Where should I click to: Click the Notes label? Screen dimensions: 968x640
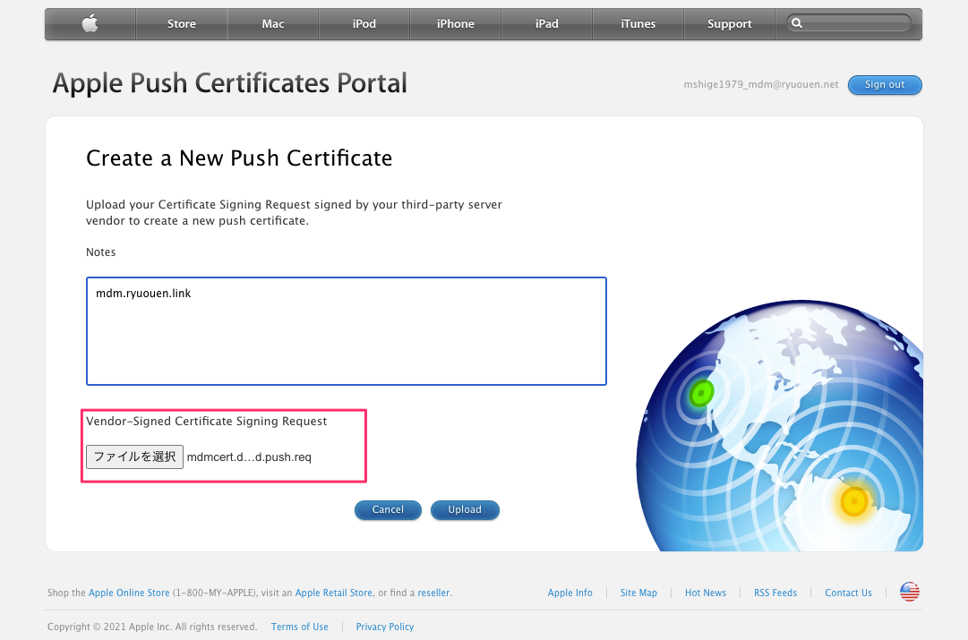(x=100, y=252)
